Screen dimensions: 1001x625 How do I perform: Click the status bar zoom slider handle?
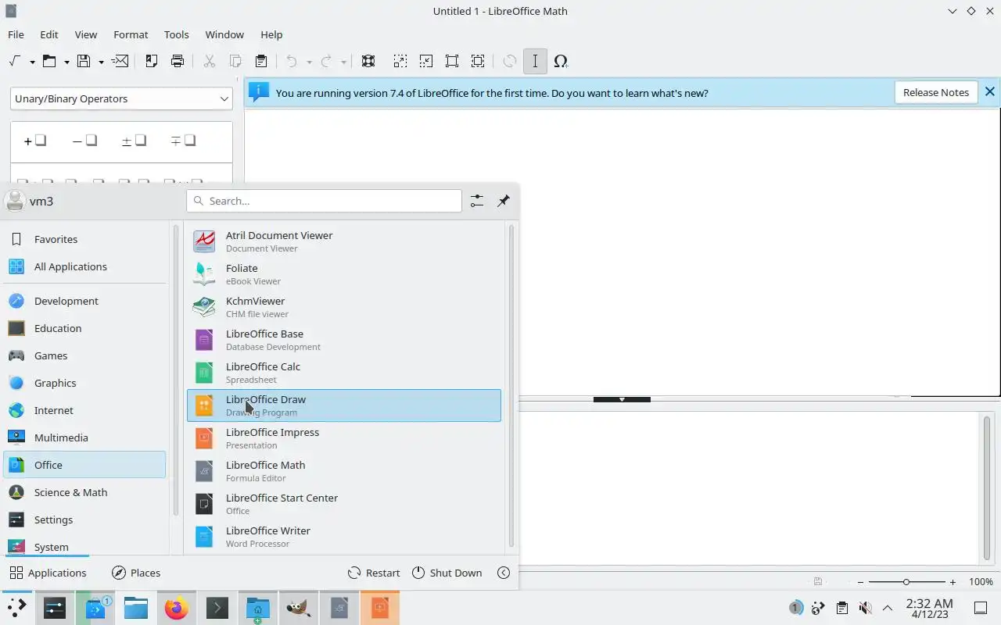906,582
